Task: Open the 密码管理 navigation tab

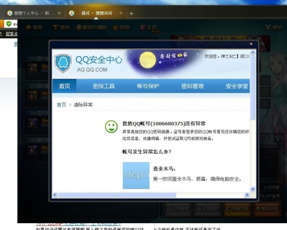Action: coord(192,86)
